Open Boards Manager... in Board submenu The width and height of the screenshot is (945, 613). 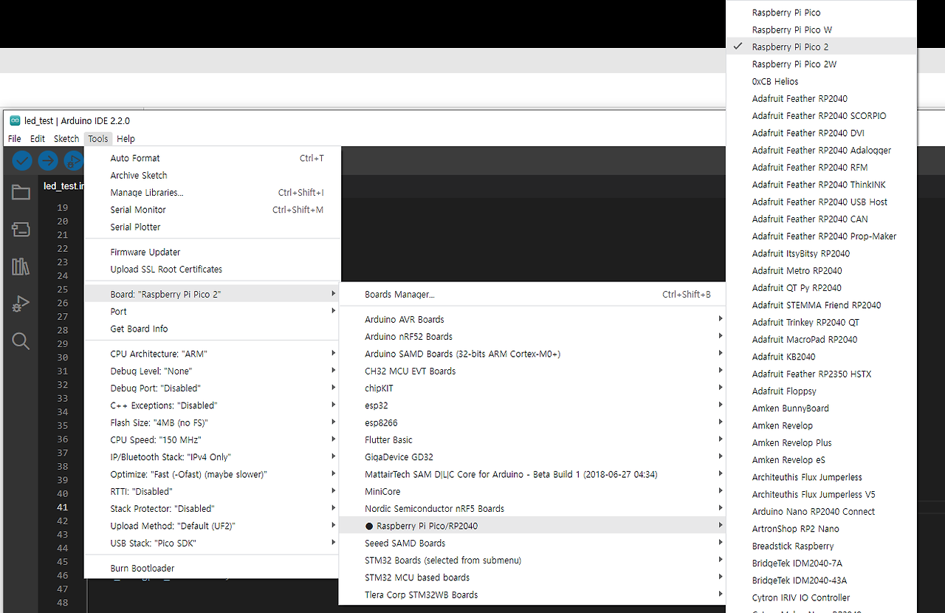pyautogui.click(x=532, y=294)
